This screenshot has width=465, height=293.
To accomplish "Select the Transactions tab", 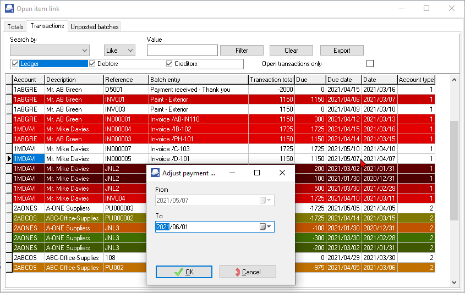I will click(x=47, y=26).
